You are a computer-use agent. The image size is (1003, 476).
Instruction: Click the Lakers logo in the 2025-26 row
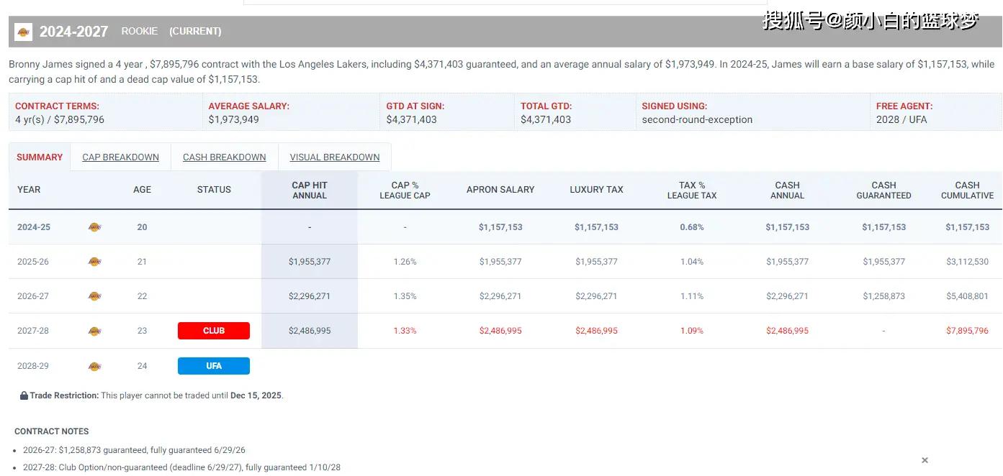[94, 262]
